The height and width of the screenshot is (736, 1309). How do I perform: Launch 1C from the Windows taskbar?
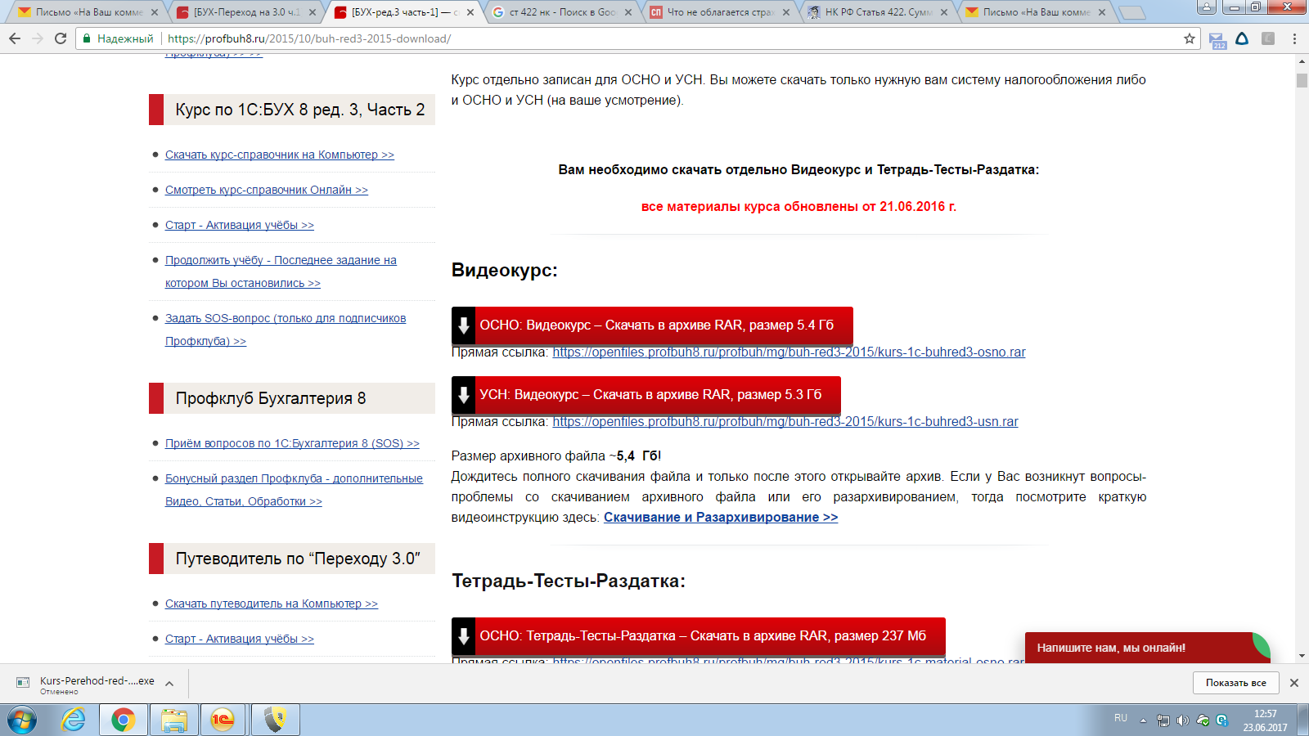coord(223,720)
